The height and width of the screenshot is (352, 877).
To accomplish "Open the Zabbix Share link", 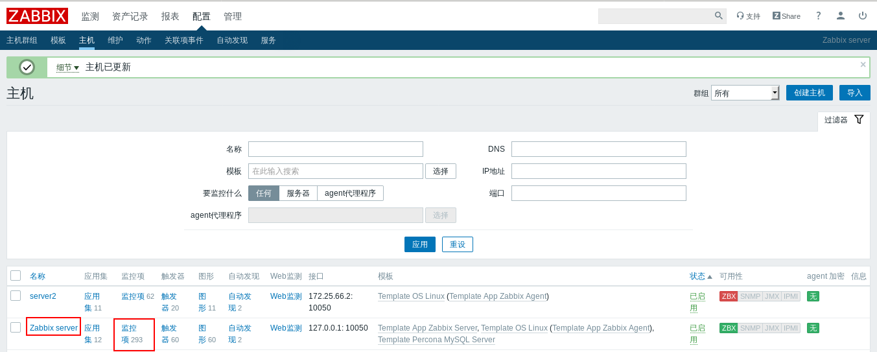I will click(x=786, y=16).
